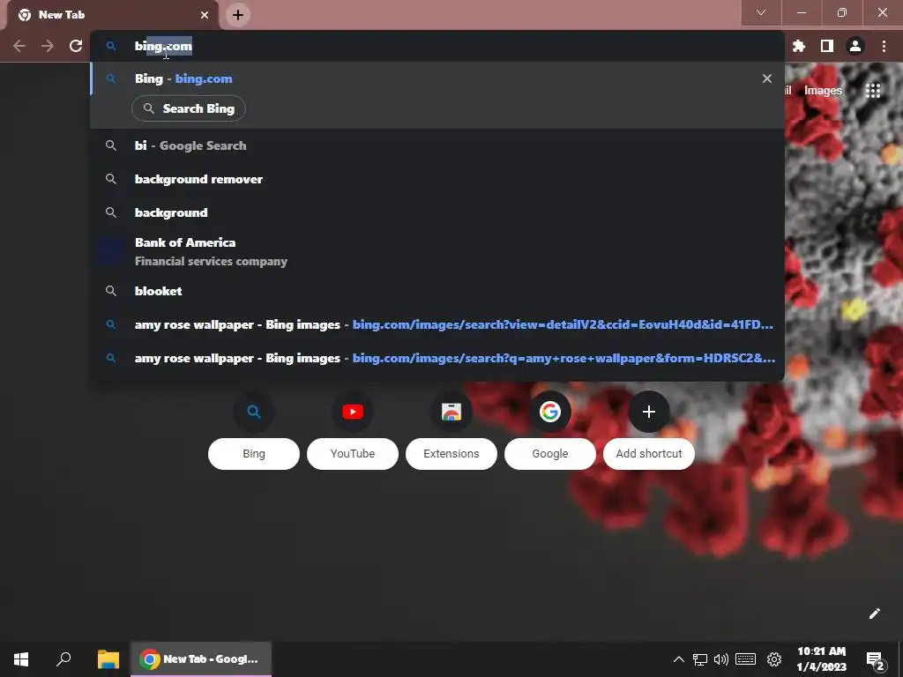This screenshot has height=677, width=903.
Task: Open amy rose wallpaper detailV2 history link
Action: [x=437, y=324]
